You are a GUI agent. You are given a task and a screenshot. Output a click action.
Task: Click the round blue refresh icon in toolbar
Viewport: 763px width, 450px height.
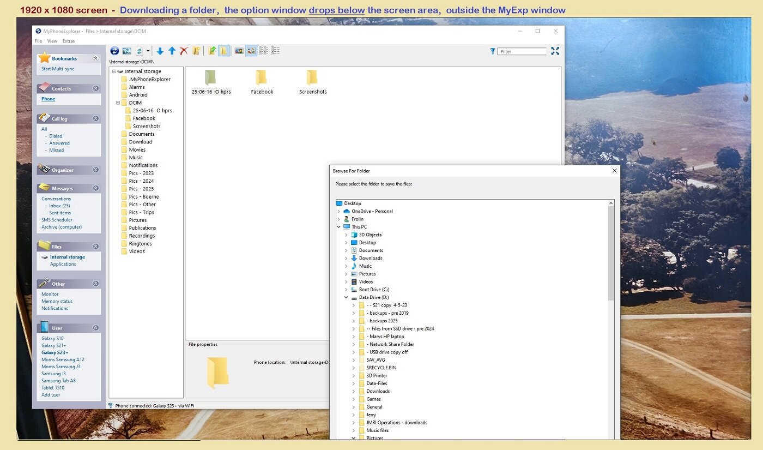(x=114, y=51)
